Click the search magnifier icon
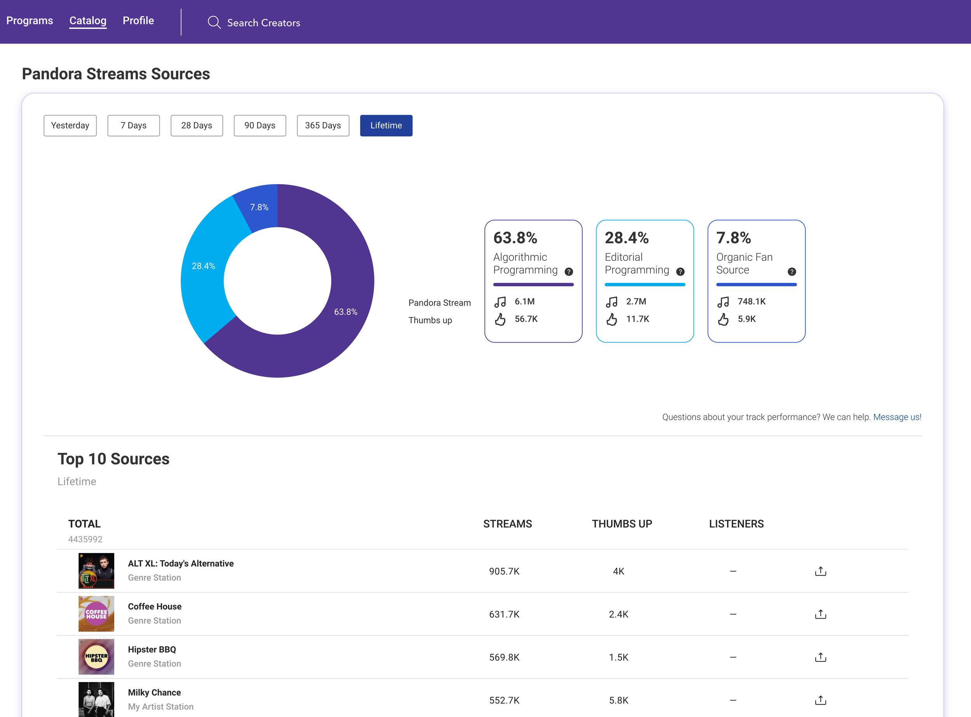This screenshot has width=971, height=717. click(x=214, y=22)
